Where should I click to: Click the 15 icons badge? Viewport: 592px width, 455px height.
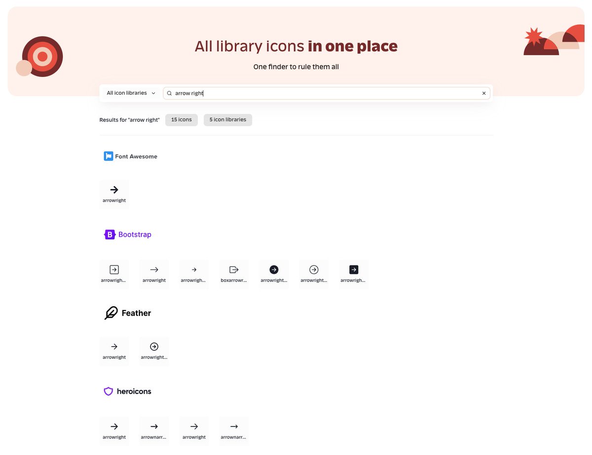tap(182, 120)
